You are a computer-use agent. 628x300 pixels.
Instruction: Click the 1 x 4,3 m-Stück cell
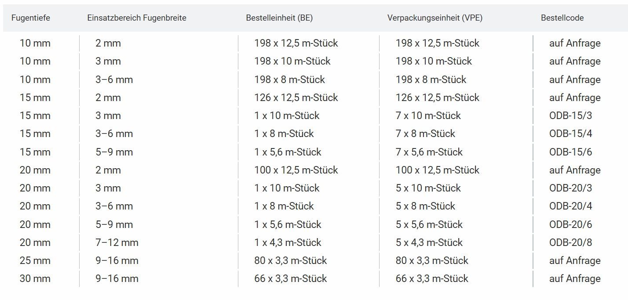pos(288,242)
